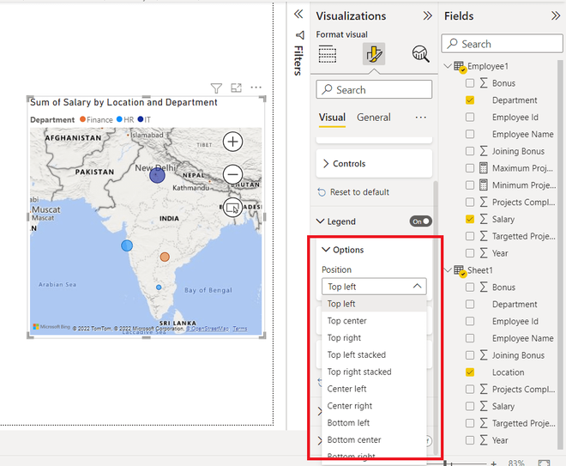This screenshot has height=466, width=566.
Task: Zoom in on the map
Action: pos(232,142)
